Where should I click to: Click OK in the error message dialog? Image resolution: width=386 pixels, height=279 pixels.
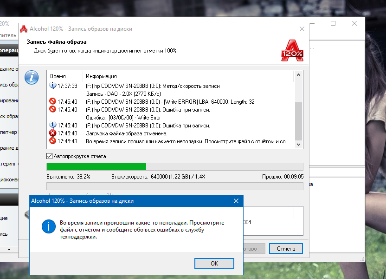tap(214, 264)
